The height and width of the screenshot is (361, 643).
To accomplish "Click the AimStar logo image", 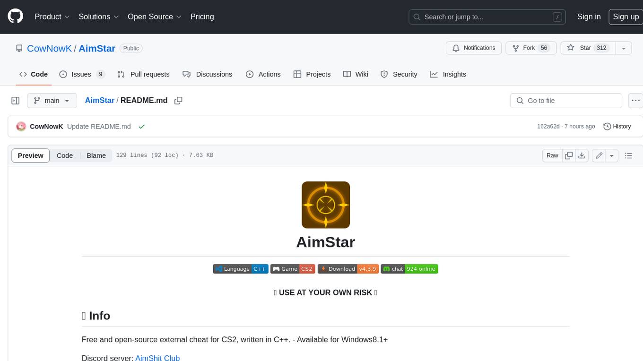I will [325, 205].
